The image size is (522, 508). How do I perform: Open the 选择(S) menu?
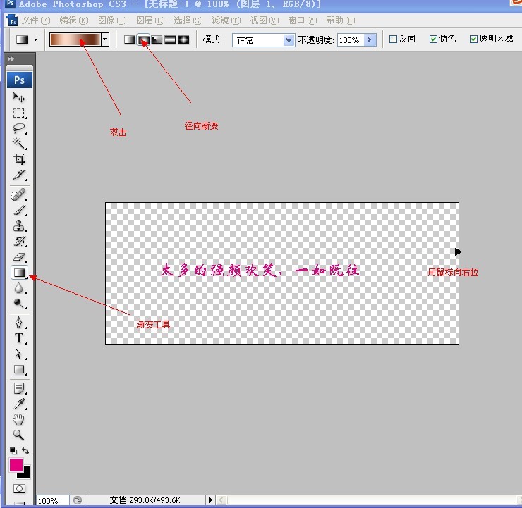point(188,20)
